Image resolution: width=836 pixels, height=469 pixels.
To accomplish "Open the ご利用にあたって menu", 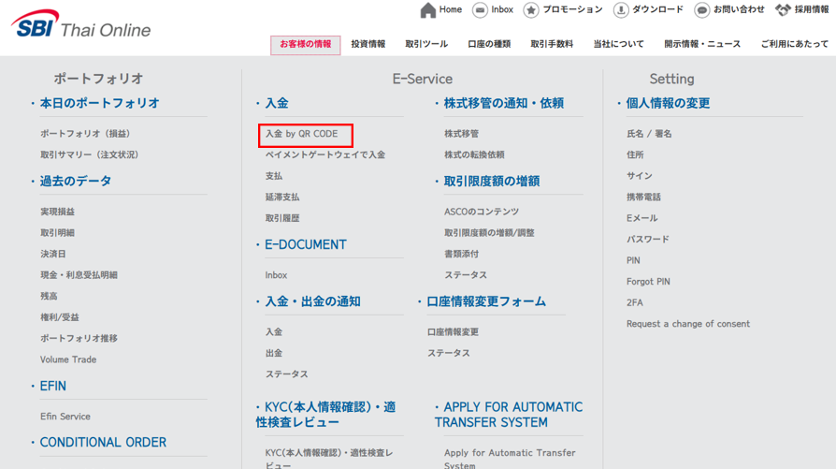I will pos(795,44).
